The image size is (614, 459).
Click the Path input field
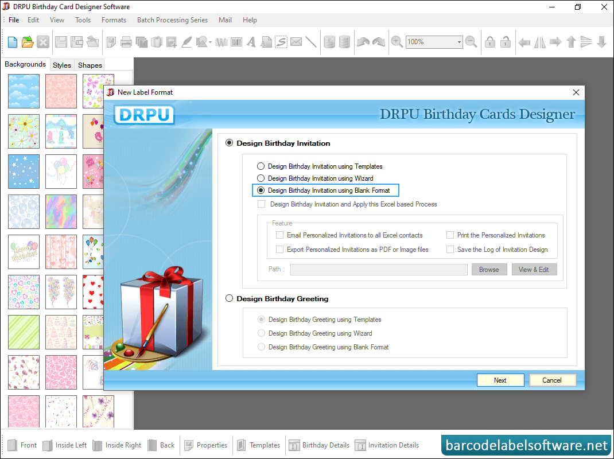coord(379,270)
